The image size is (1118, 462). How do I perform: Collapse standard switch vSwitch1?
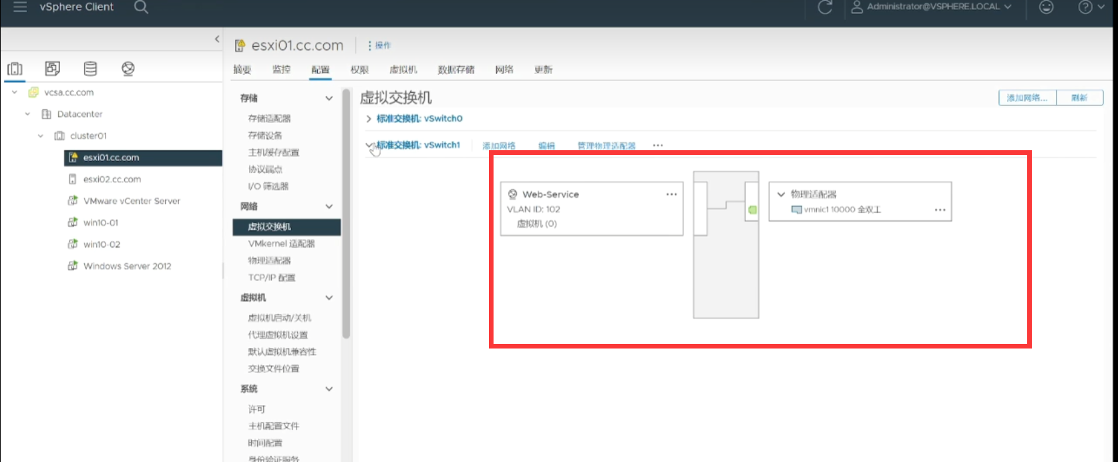pyautogui.click(x=369, y=145)
